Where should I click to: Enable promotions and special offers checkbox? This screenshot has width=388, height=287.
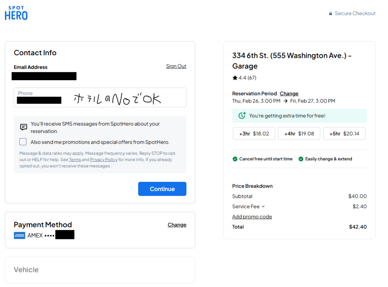(x=23, y=142)
